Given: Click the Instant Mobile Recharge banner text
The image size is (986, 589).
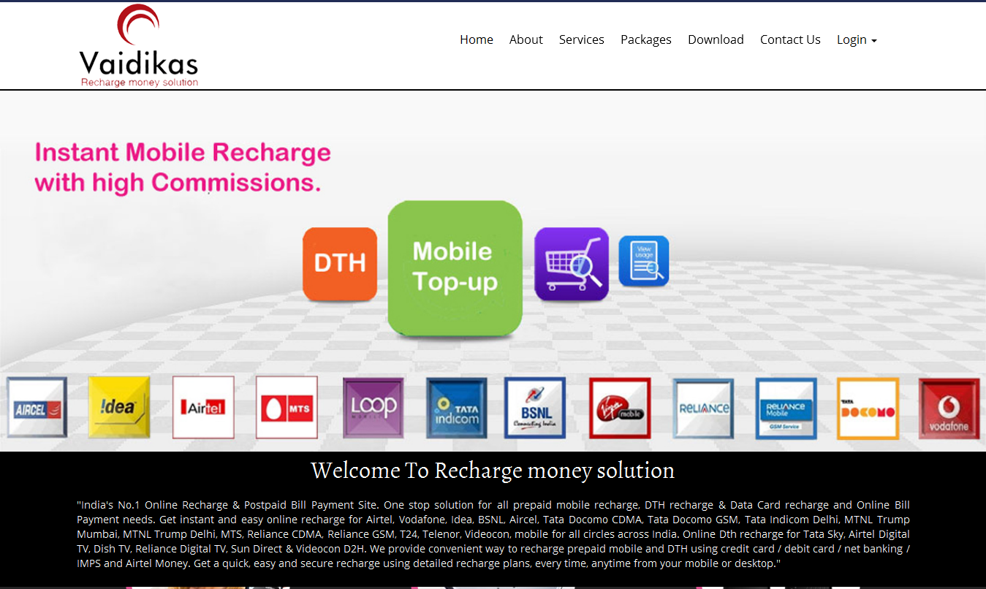Looking at the screenshot, I should (183, 167).
